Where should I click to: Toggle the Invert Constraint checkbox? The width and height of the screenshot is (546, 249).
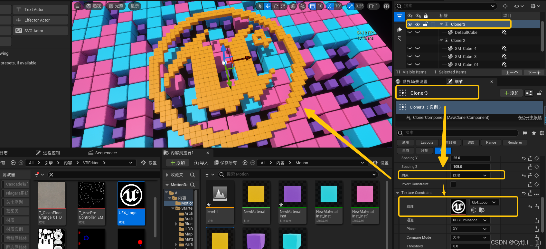453,184
